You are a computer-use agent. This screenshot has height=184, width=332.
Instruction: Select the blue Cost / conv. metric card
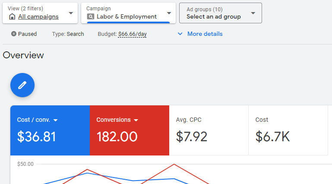point(50,130)
